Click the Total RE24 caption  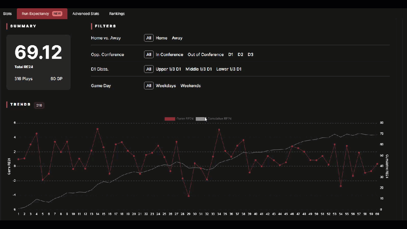[x=24, y=67]
